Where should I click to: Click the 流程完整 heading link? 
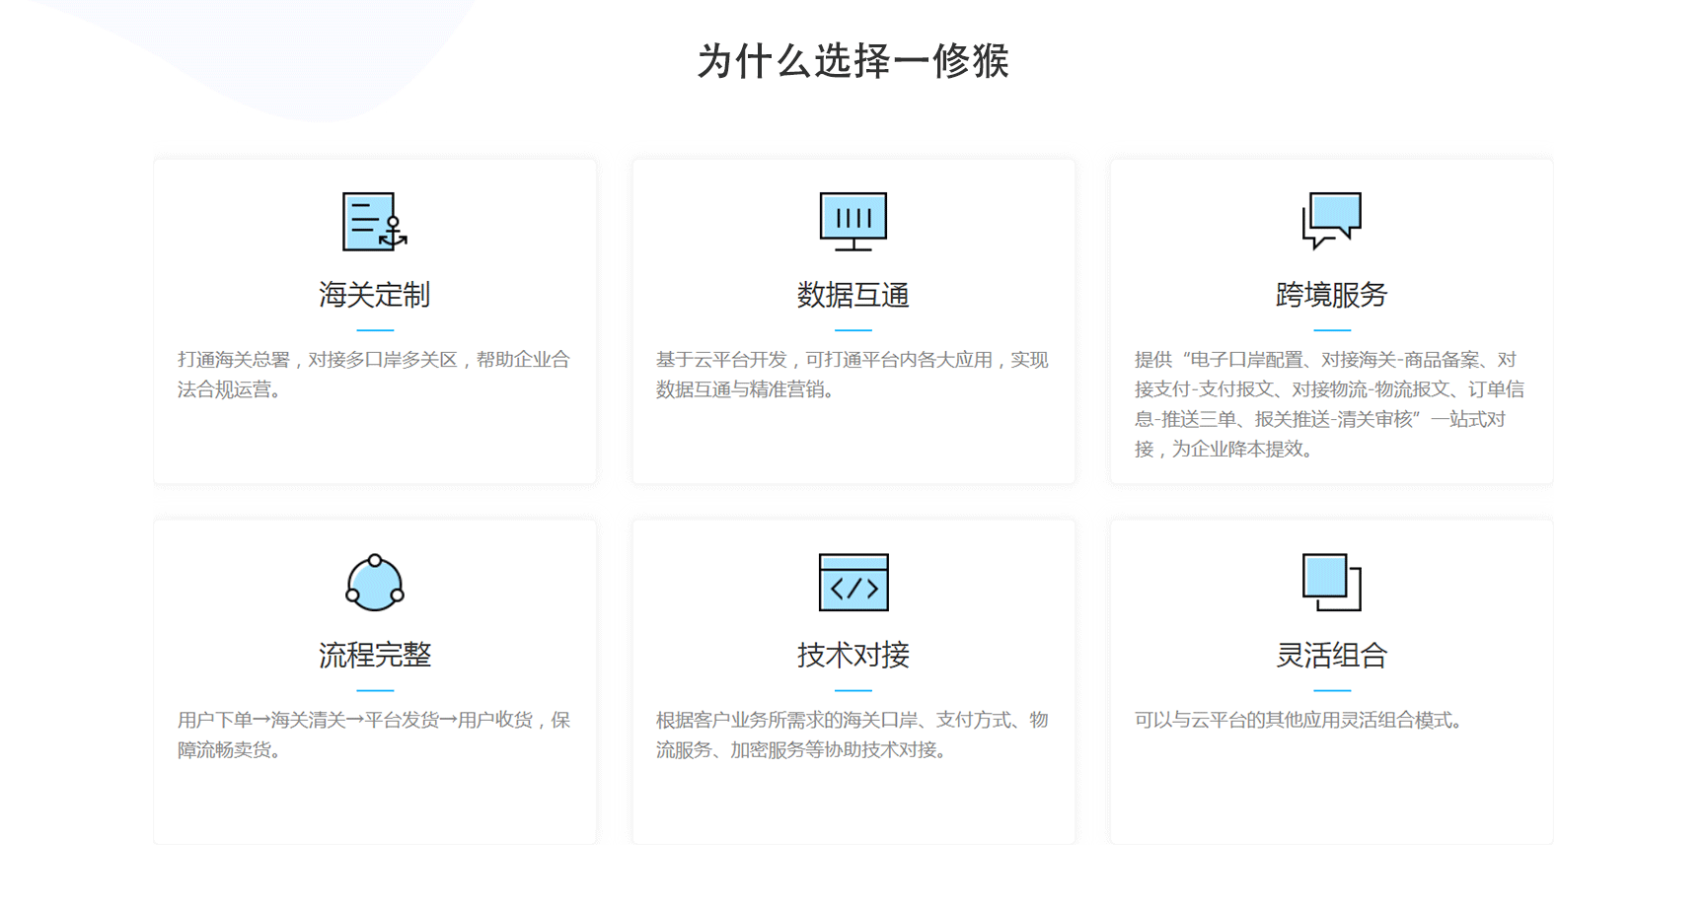[x=375, y=654]
